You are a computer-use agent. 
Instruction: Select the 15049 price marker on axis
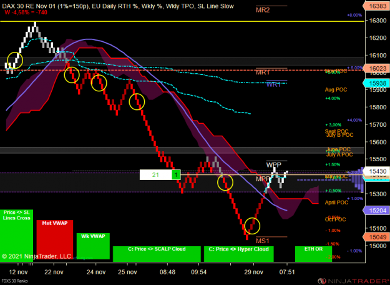(376, 237)
